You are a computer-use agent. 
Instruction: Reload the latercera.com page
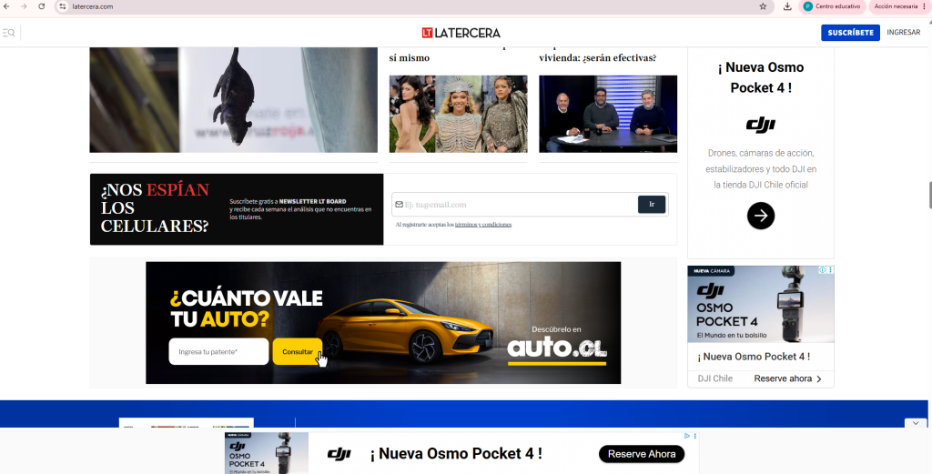pyautogui.click(x=42, y=6)
